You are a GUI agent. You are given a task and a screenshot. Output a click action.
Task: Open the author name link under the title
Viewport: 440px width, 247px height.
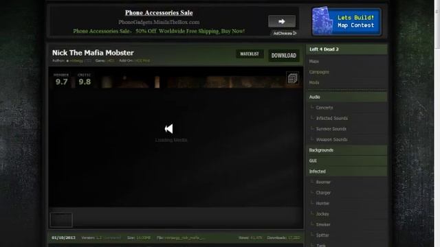click(76, 60)
